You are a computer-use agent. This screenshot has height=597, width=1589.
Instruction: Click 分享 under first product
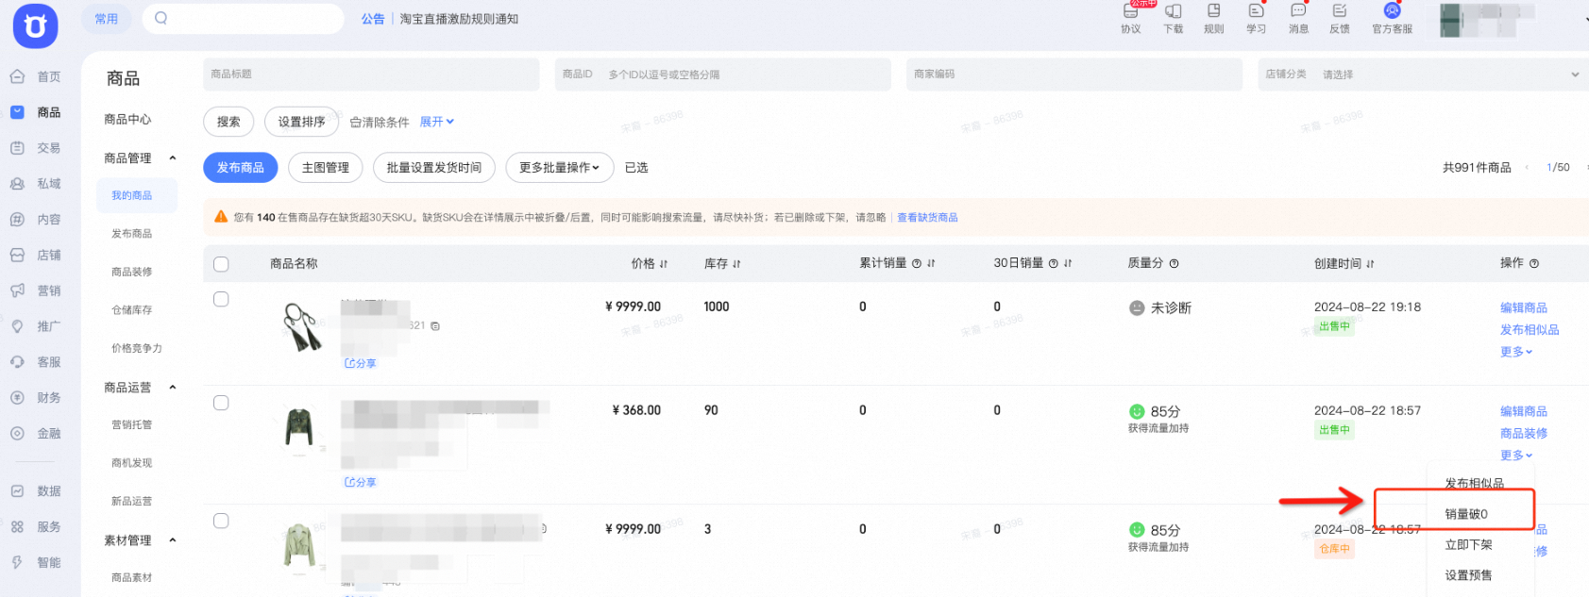pyautogui.click(x=361, y=363)
